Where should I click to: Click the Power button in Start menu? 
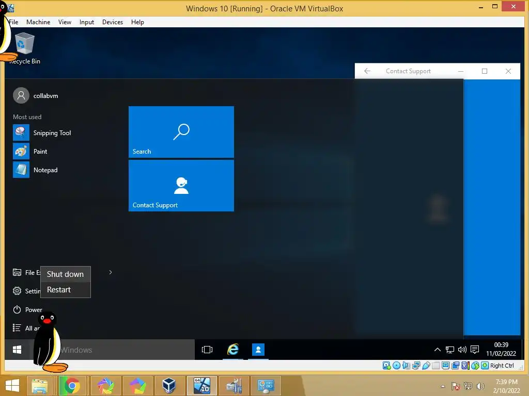coord(28,309)
